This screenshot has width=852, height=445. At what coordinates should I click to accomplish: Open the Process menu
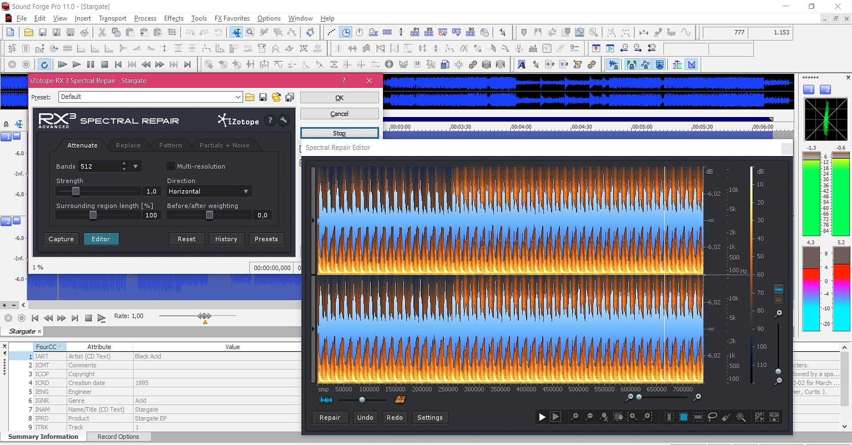[x=145, y=18]
